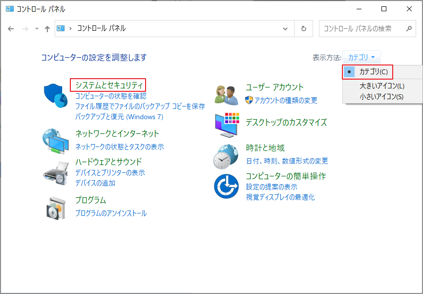Click the User Accounts people icon

[226, 95]
